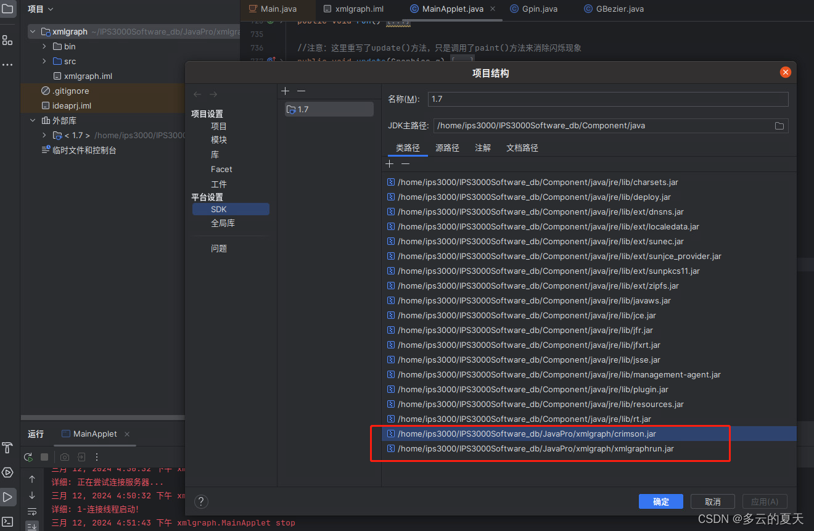Image resolution: width=814 pixels, height=531 pixels.
Task: Confirm changes with the 确定 button
Action: click(x=660, y=501)
